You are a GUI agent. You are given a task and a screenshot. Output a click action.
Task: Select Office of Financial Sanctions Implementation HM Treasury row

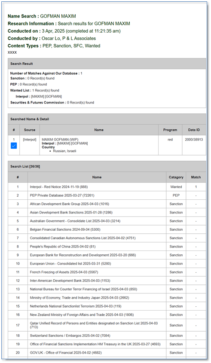(107, 344)
